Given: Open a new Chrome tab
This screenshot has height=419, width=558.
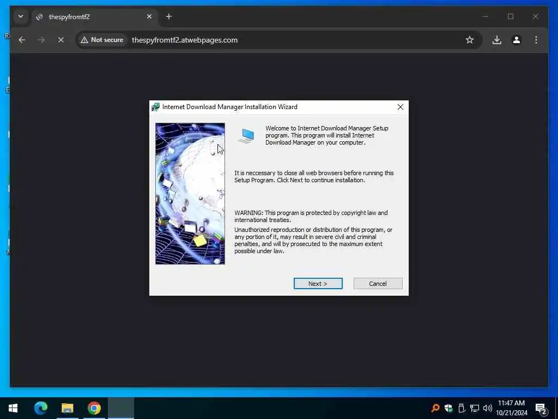Looking at the screenshot, I should 169,16.
